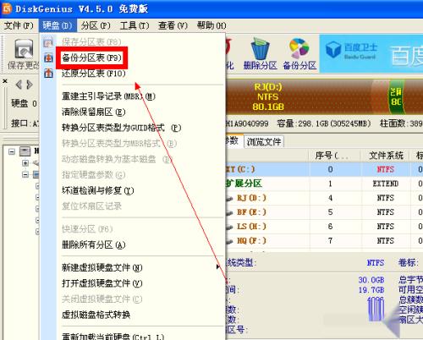Open the 查看(V) menu
Image resolution: width=423 pixels, height=340 pixels.
coord(173,25)
